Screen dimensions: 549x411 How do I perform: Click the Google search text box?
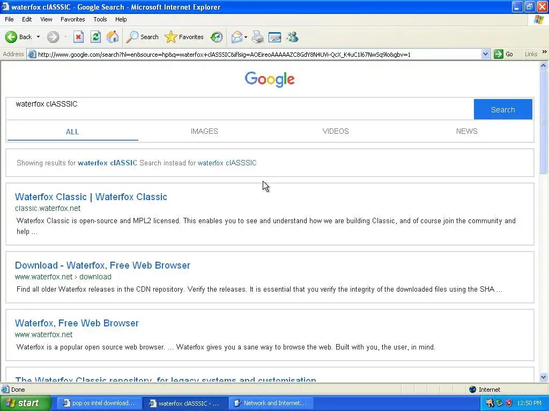click(x=240, y=108)
